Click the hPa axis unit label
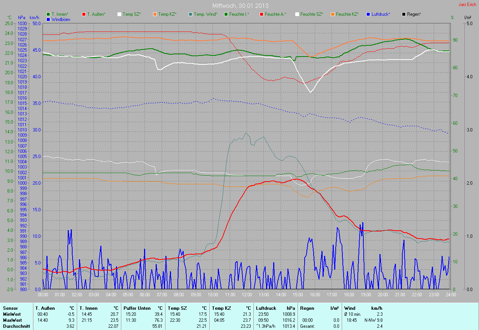The width and height of the screenshot is (479, 330). (x=21, y=18)
